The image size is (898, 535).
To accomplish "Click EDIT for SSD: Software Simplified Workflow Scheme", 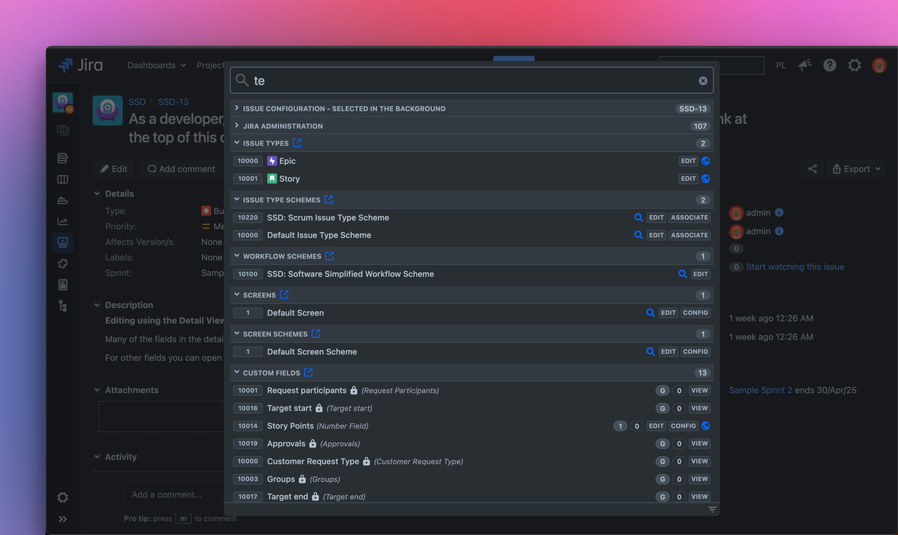I will point(701,274).
